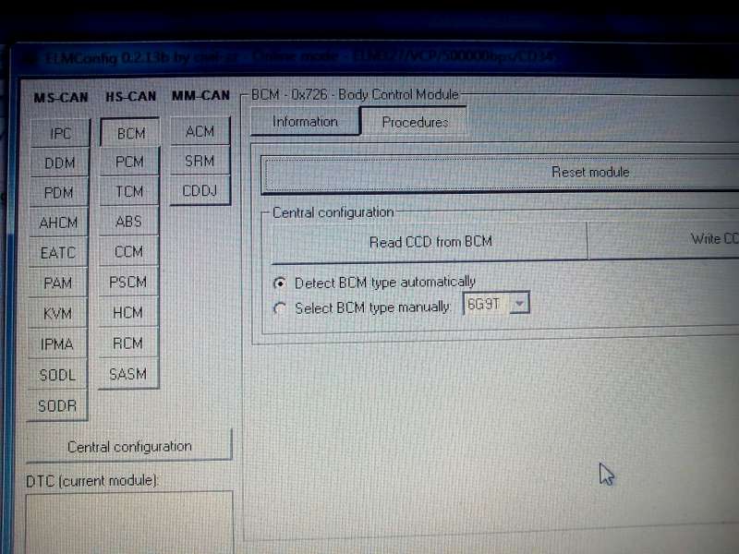Click Read CCD from BCM

pos(430,242)
